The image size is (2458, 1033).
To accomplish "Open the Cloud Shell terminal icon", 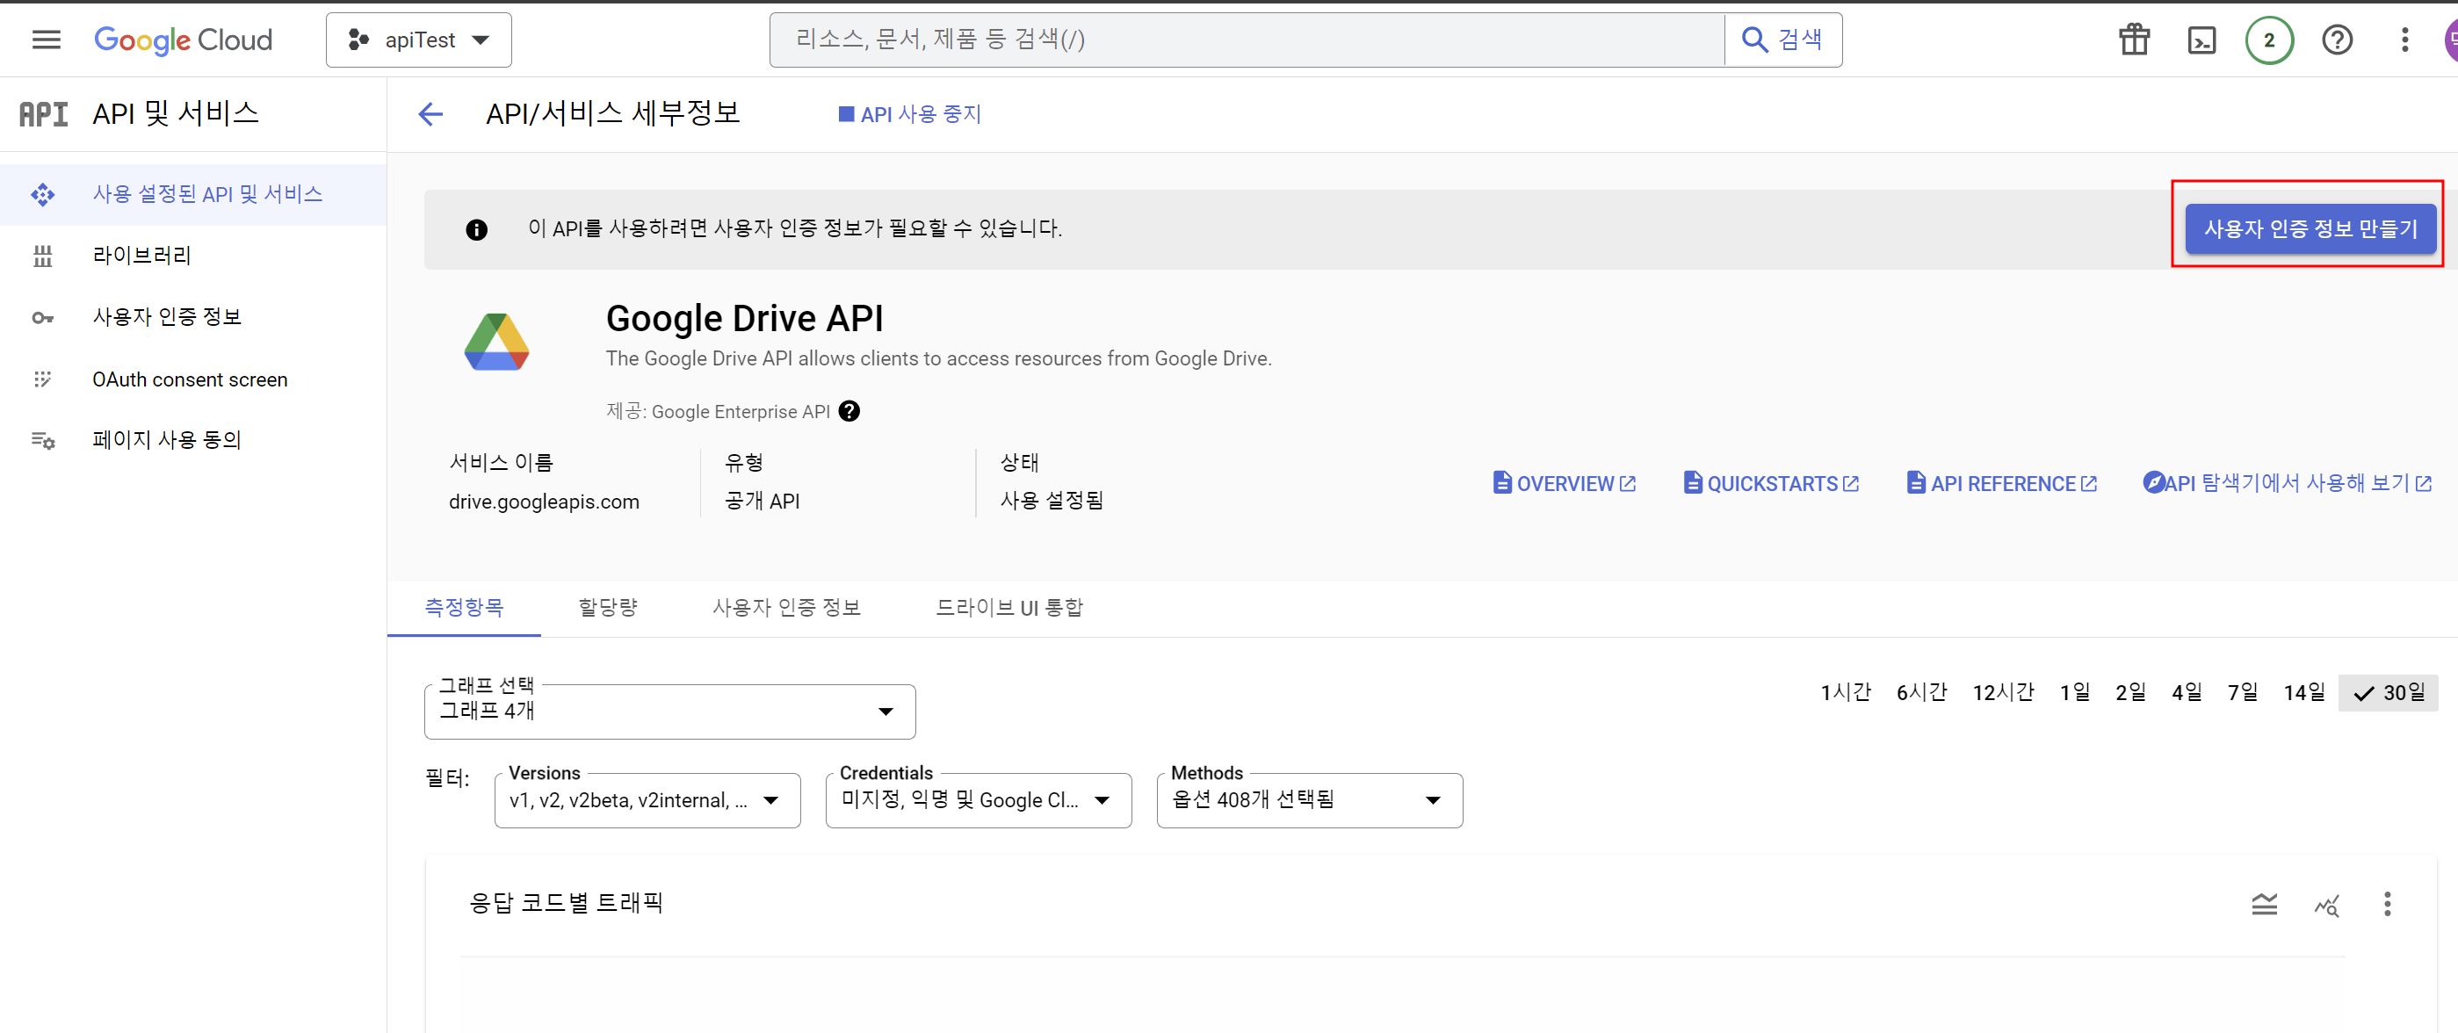I will [x=2201, y=40].
